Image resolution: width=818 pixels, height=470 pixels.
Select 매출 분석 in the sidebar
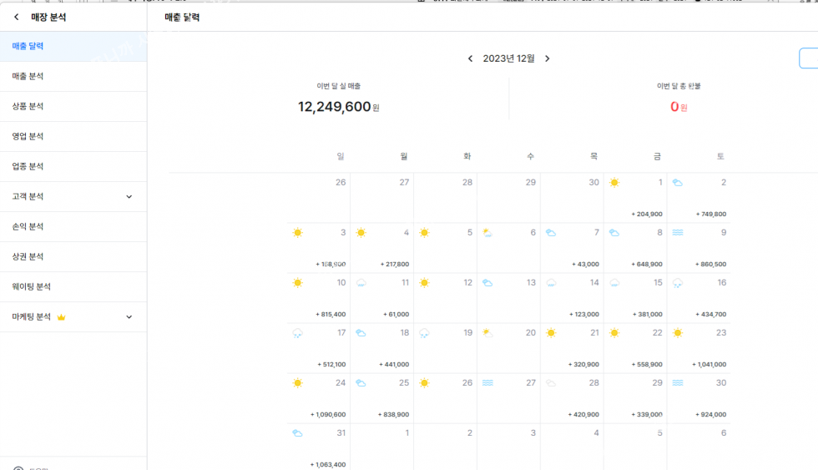[28, 77]
